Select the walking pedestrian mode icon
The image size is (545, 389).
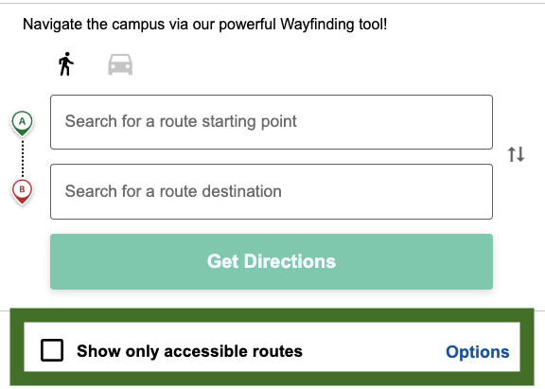point(65,64)
